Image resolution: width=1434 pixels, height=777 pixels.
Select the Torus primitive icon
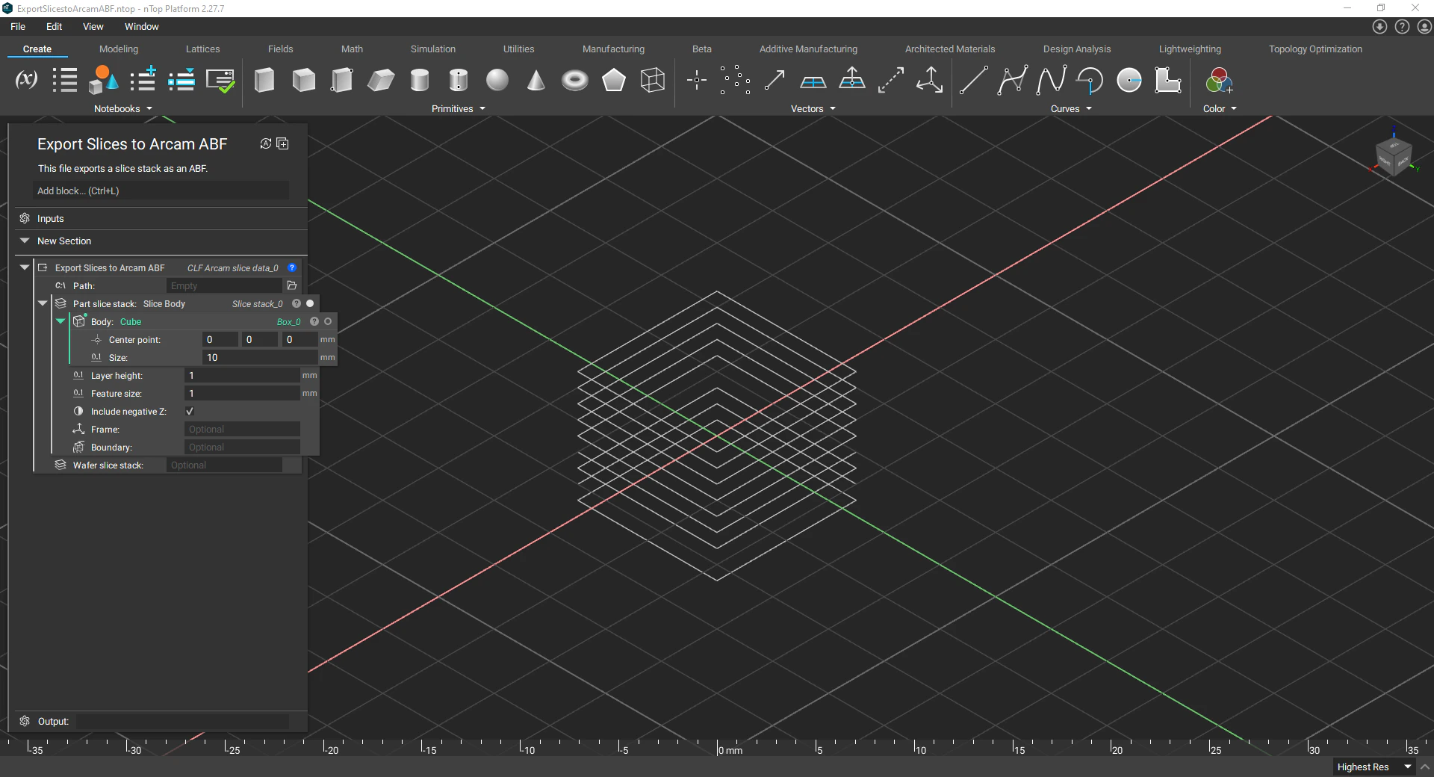click(x=575, y=80)
